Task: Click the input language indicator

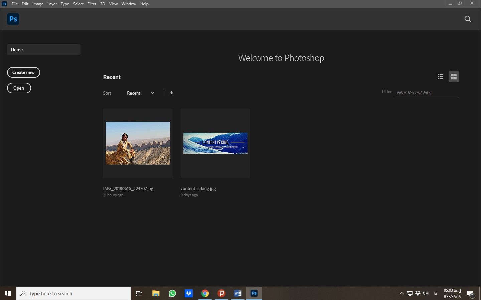Action: (x=436, y=293)
